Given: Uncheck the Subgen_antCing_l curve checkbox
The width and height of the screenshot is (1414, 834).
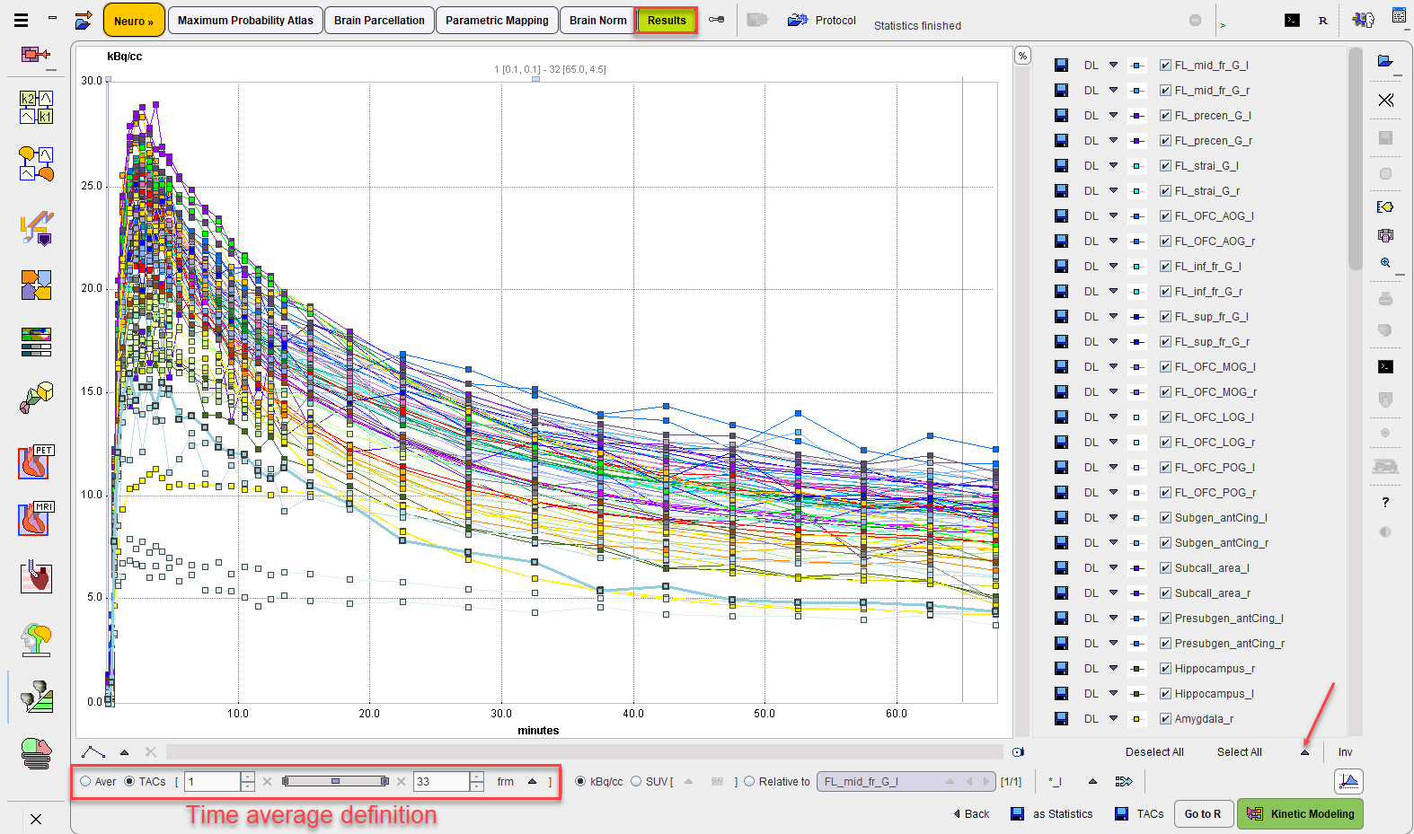Looking at the screenshot, I should [1164, 517].
